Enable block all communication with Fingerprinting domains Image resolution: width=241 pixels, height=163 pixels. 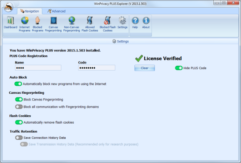(19, 107)
